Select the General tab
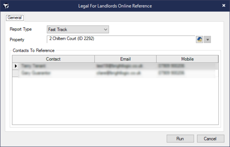The width and height of the screenshot is (230, 147). tap(15, 18)
